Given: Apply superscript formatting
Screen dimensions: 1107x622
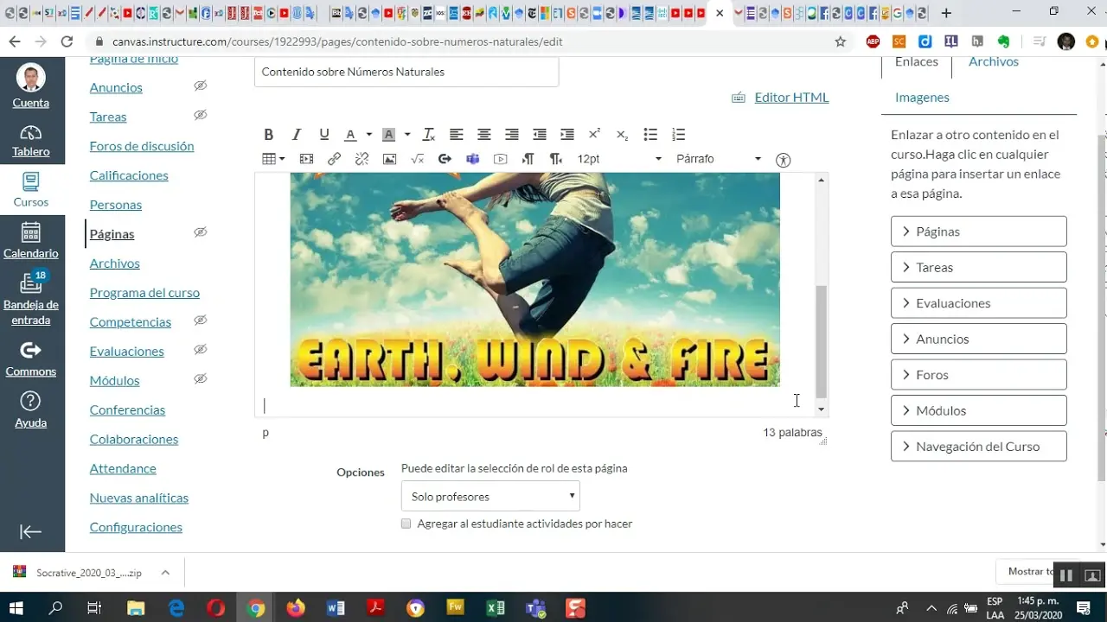Looking at the screenshot, I should (594, 134).
